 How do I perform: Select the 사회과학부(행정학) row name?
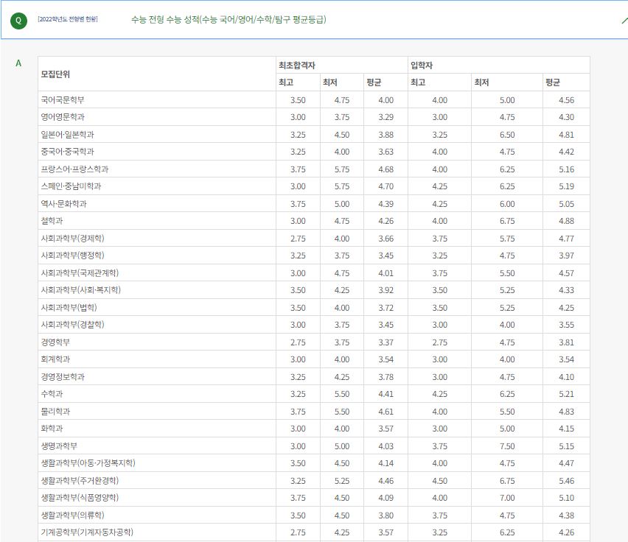tap(72, 256)
